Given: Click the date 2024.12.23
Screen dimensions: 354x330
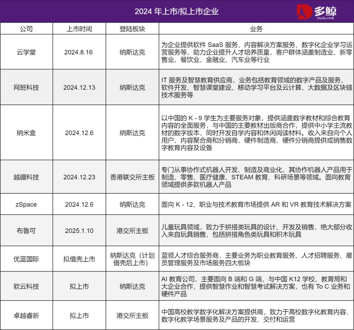Looking at the screenshot, I should pyautogui.click(x=79, y=177).
